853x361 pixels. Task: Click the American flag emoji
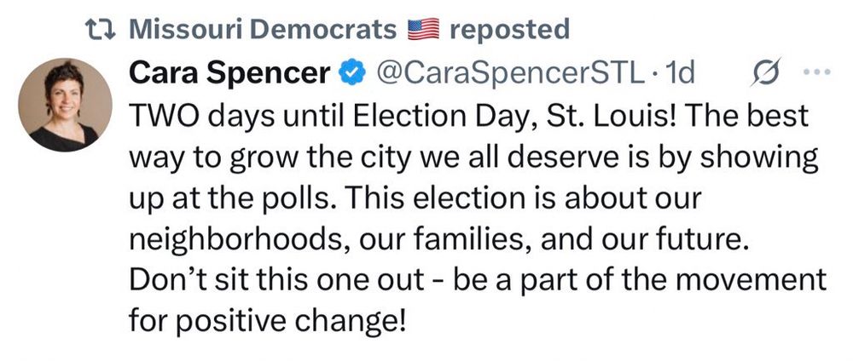pyautogui.click(x=424, y=31)
